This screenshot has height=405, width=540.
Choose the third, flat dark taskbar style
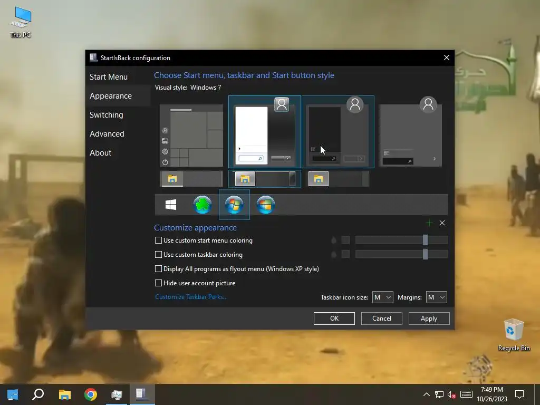(338, 179)
